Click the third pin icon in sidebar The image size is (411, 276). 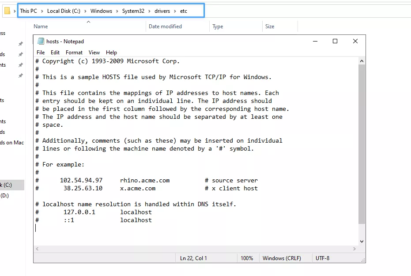click(20, 65)
